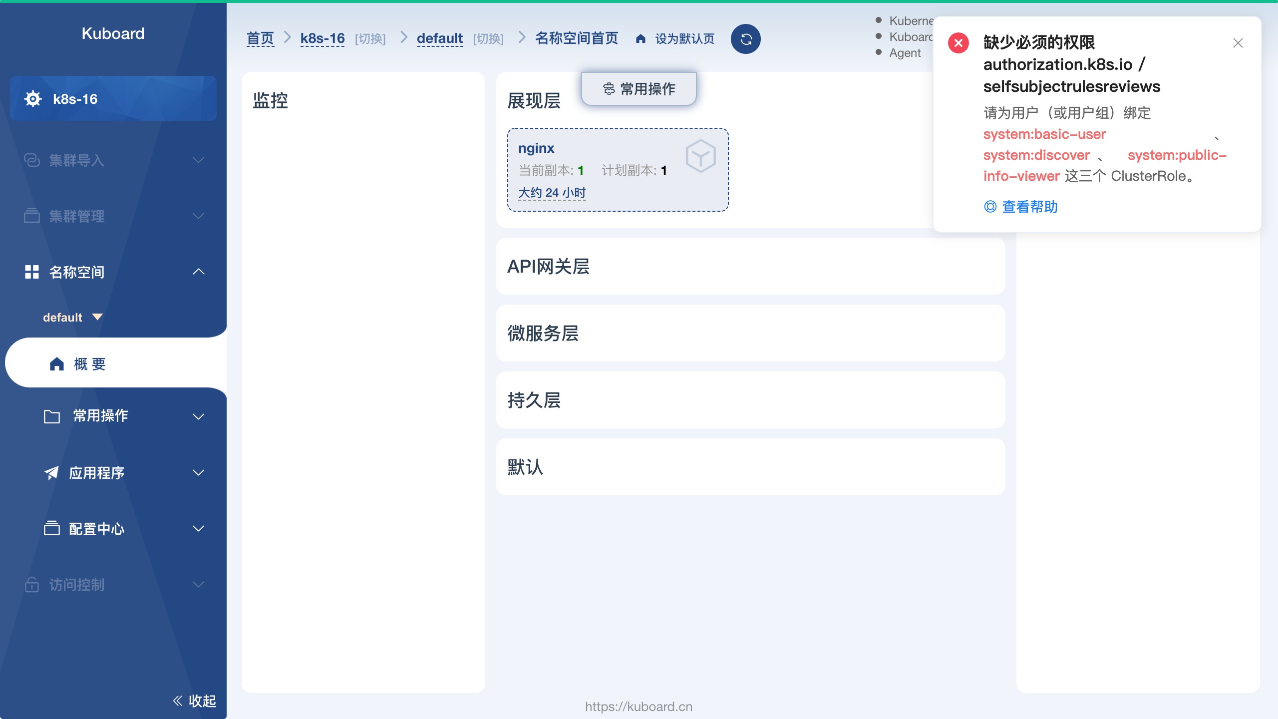Open the 集群管理 menu item
Screen dimensions: 1278x719
click(114, 216)
